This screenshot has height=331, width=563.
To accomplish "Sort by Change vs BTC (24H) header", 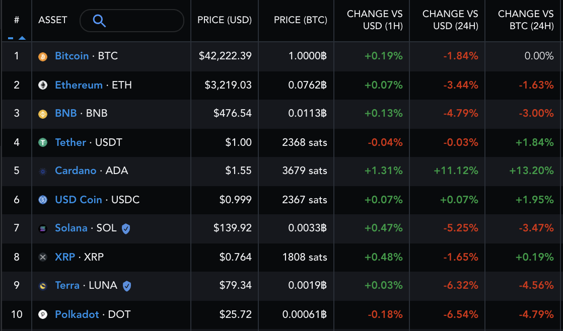I will point(526,20).
